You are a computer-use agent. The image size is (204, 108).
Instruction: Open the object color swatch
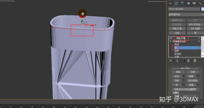[203, 9]
